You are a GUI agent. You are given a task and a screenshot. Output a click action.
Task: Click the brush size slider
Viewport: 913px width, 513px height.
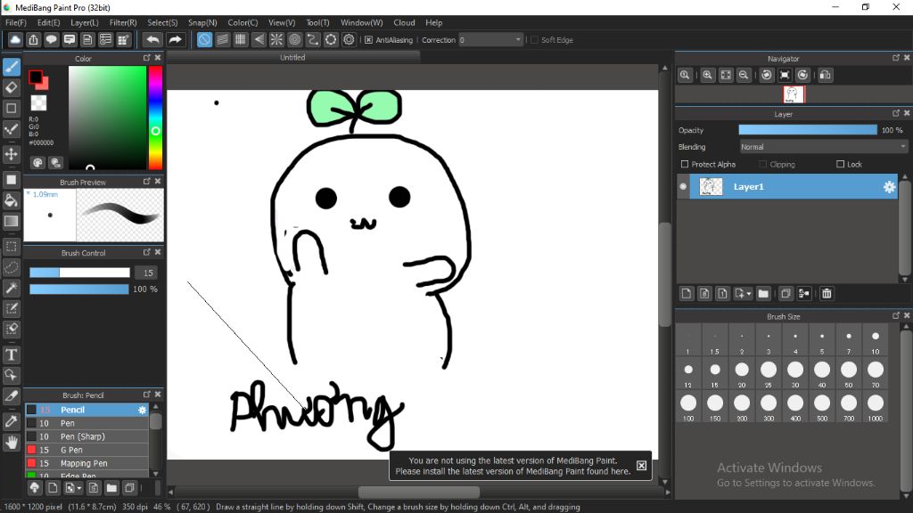pos(79,273)
